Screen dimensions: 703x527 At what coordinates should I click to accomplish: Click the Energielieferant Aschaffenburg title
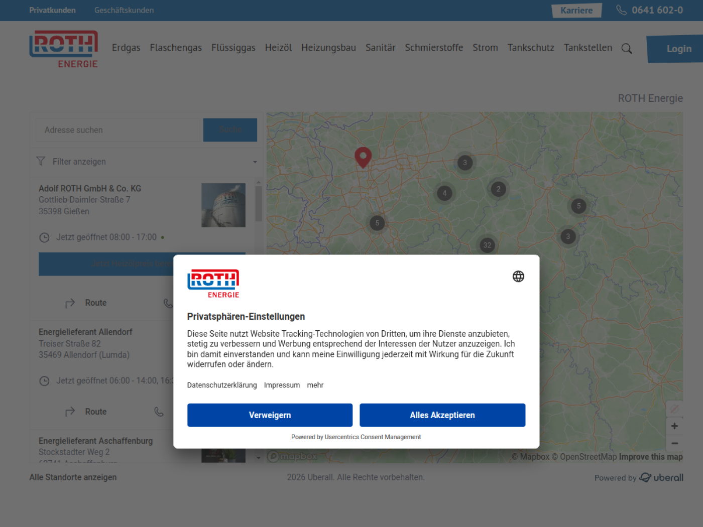pos(95,441)
